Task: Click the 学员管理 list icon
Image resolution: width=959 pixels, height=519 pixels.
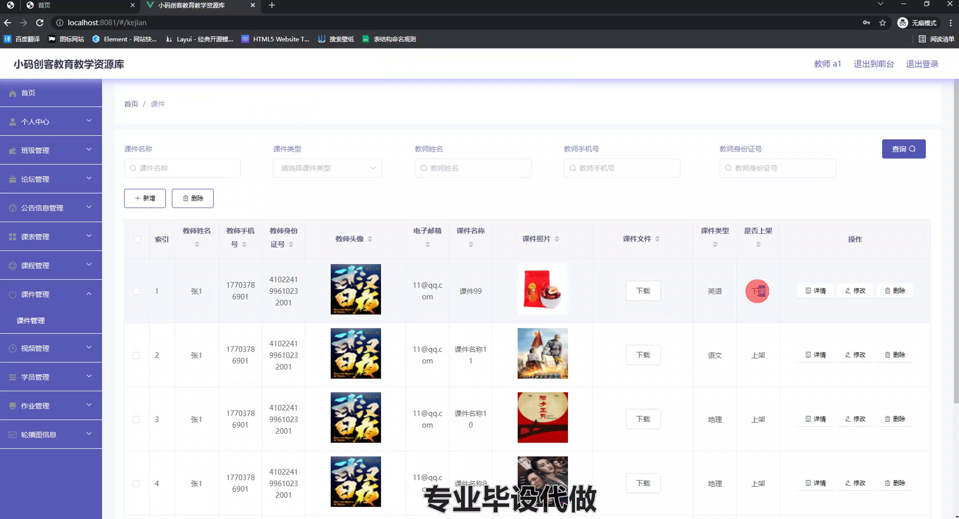Action: pyautogui.click(x=12, y=377)
